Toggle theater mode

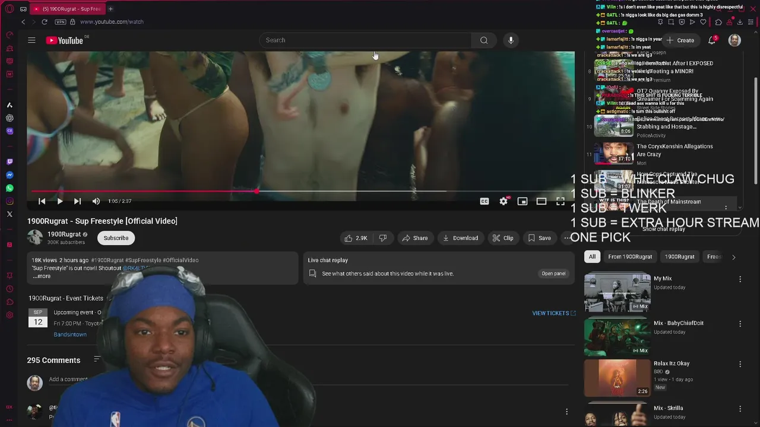[x=541, y=202]
